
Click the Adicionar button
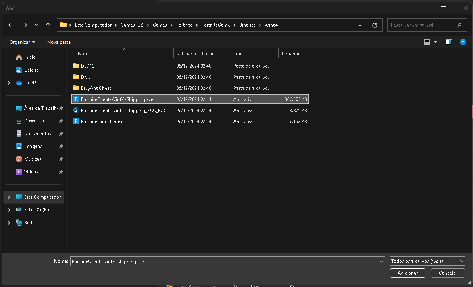pyautogui.click(x=408, y=273)
